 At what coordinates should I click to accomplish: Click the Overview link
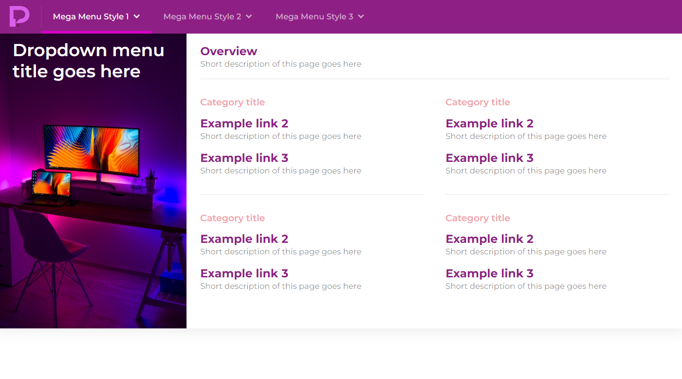coord(228,51)
